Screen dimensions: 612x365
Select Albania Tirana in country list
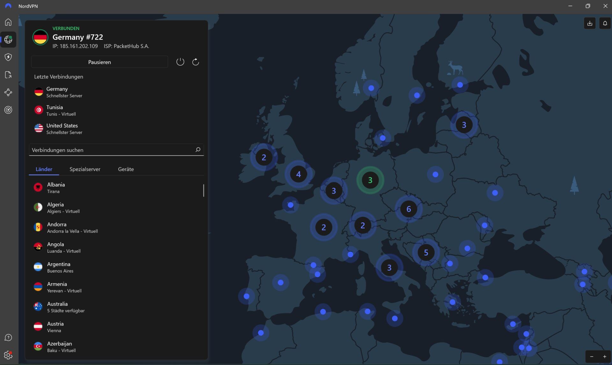116,188
